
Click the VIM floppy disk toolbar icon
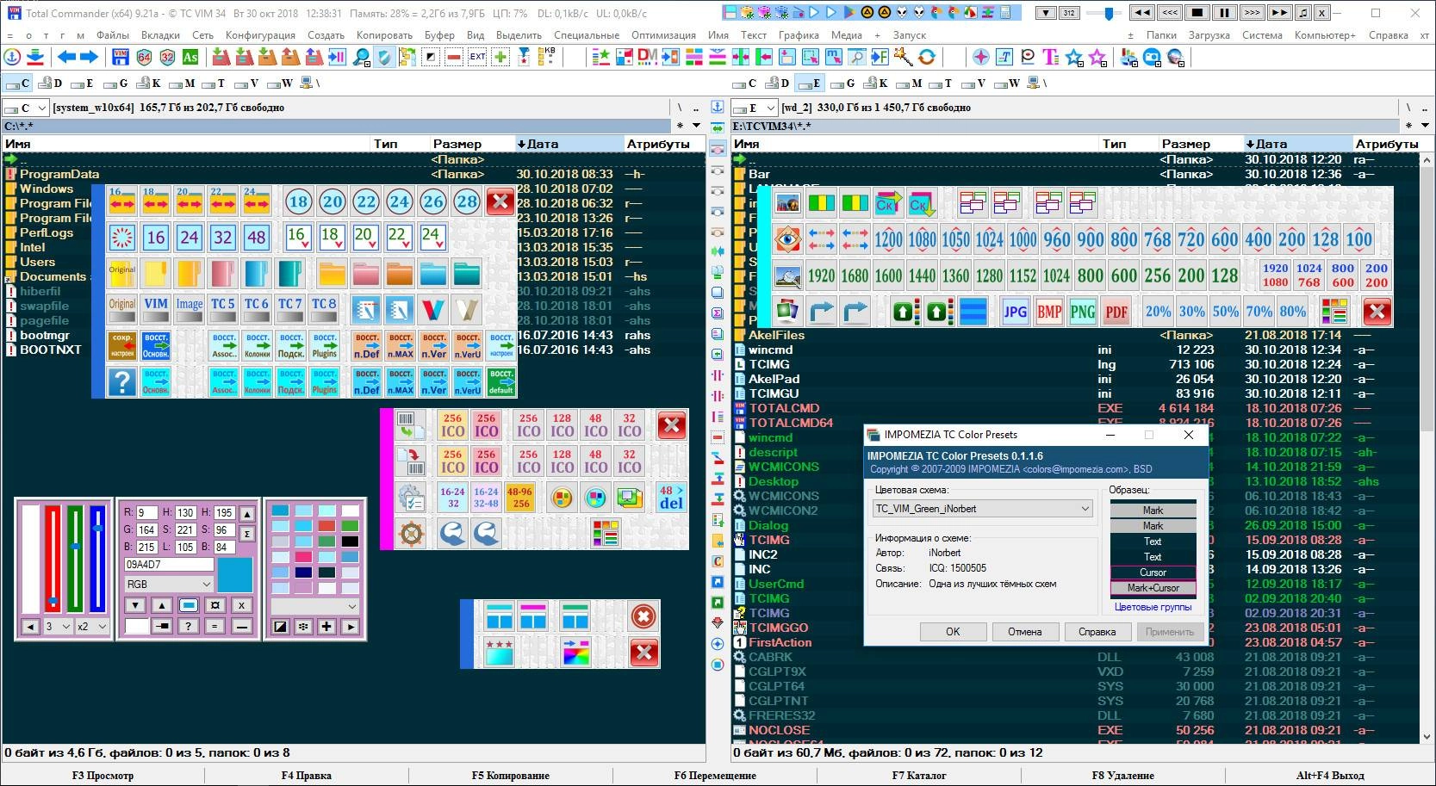[x=121, y=58]
